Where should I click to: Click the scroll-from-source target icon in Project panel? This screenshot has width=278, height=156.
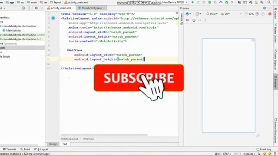[23, 8]
